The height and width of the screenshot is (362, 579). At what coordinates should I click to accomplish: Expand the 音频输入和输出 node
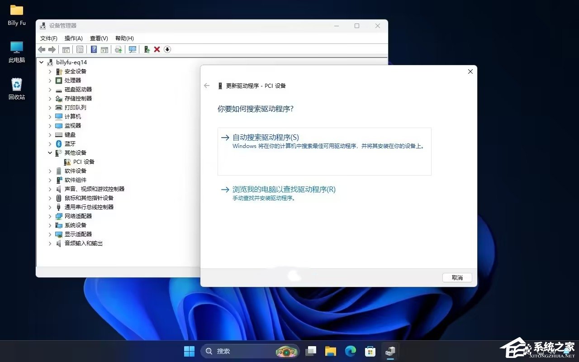(x=50, y=243)
